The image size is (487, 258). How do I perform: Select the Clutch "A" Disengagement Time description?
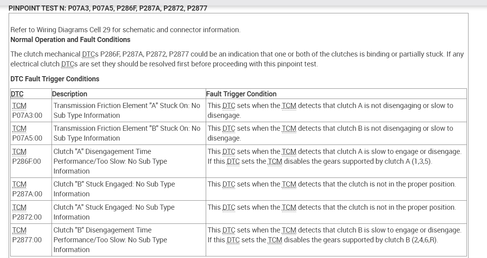coord(110,161)
